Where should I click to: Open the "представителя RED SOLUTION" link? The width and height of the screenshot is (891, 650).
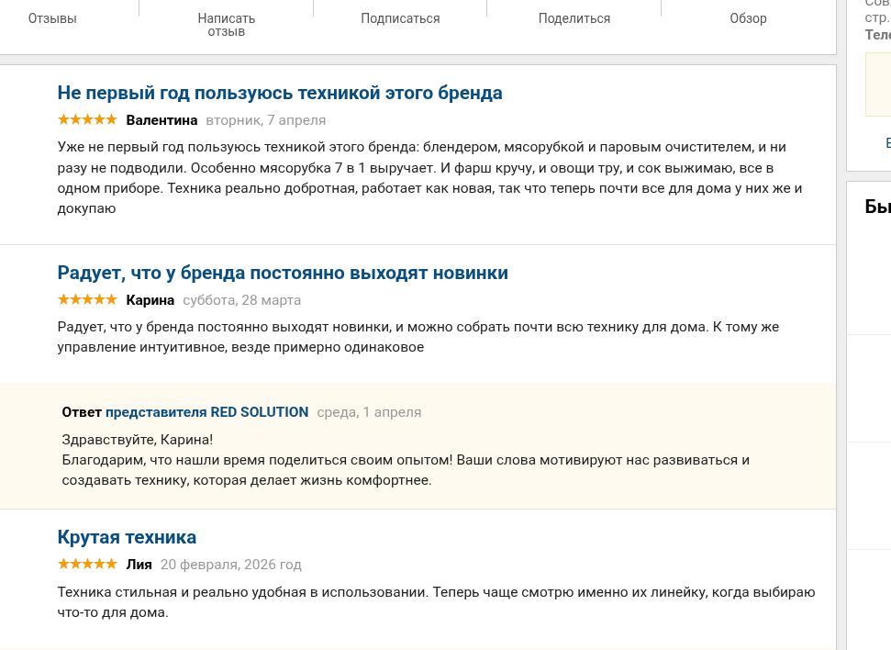coord(206,412)
